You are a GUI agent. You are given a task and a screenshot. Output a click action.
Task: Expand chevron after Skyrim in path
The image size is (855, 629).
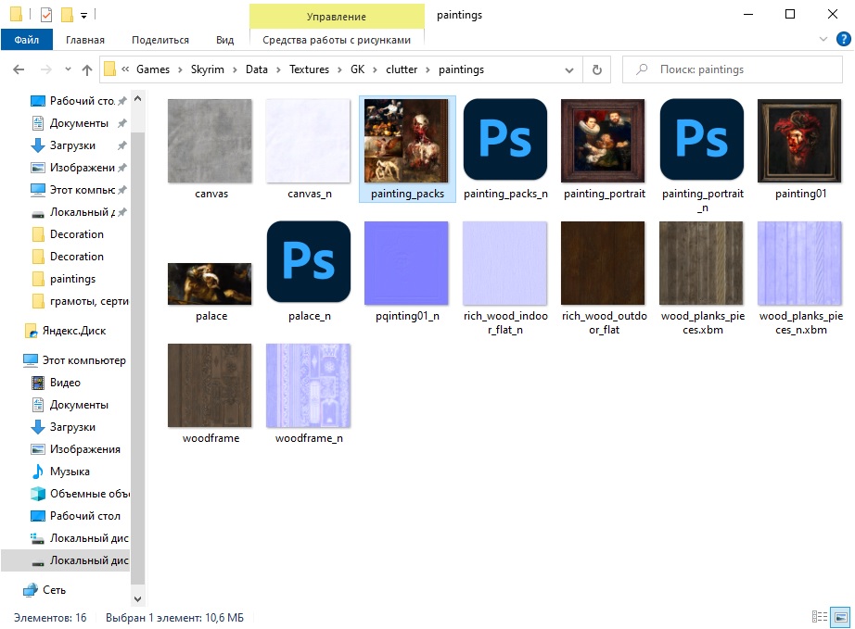pos(235,69)
